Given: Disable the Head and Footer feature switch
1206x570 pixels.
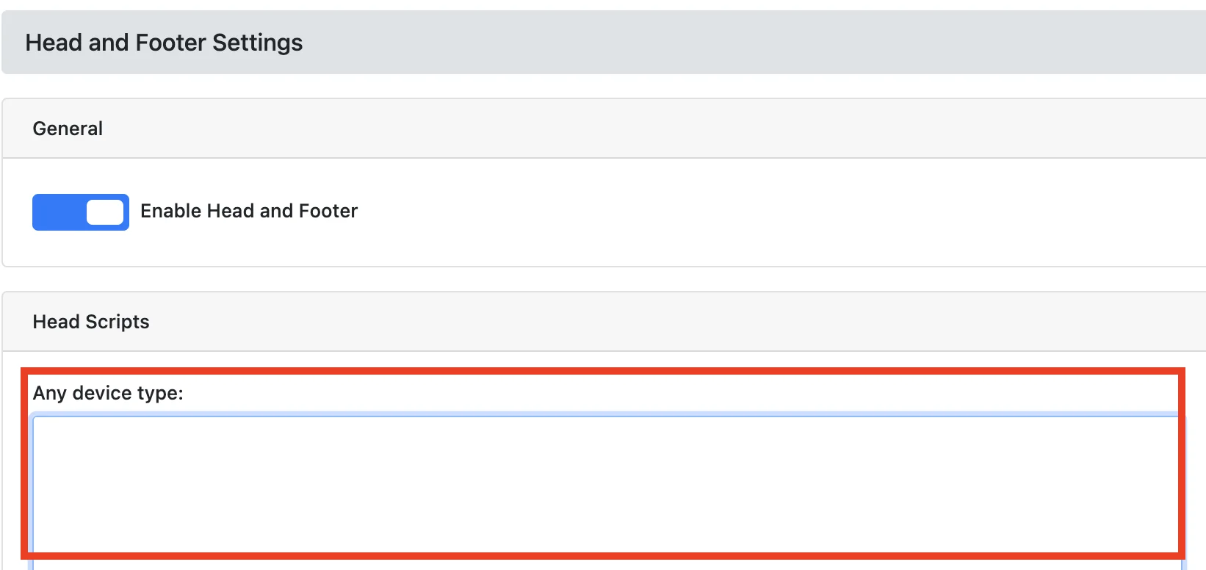Looking at the screenshot, I should click(x=81, y=212).
